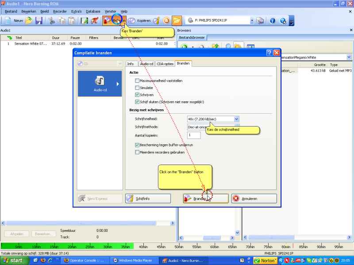This screenshot has height=265, width=354.
Task: Click the Aantal kopieën input field
Action: pyautogui.click(x=194, y=135)
